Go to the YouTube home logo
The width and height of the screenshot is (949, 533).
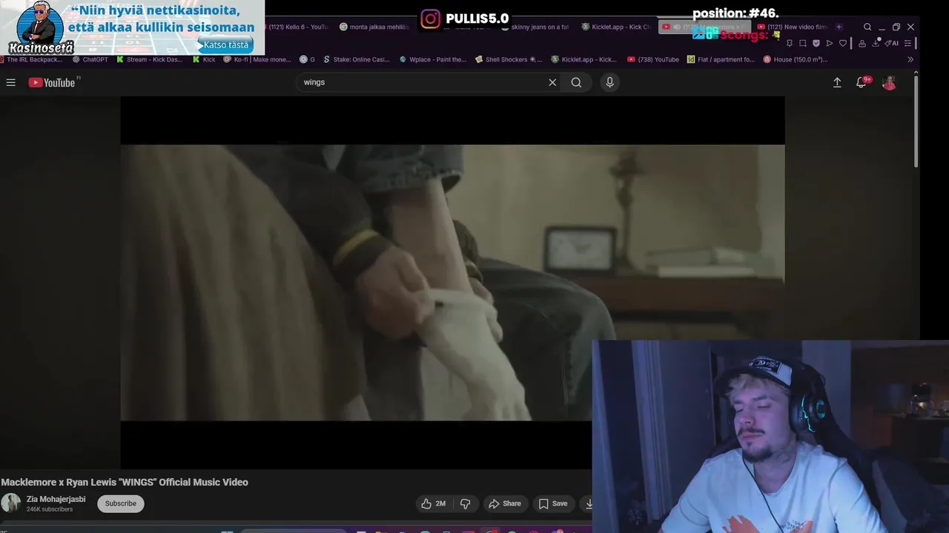[53, 82]
